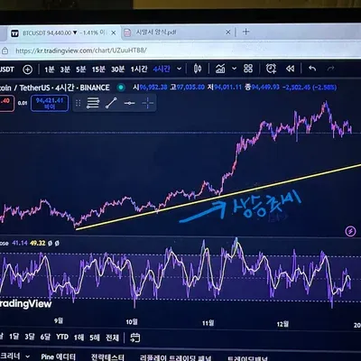Click the 저94,011.11 low value
The height and width of the screenshot is (361, 361).
click(224, 88)
